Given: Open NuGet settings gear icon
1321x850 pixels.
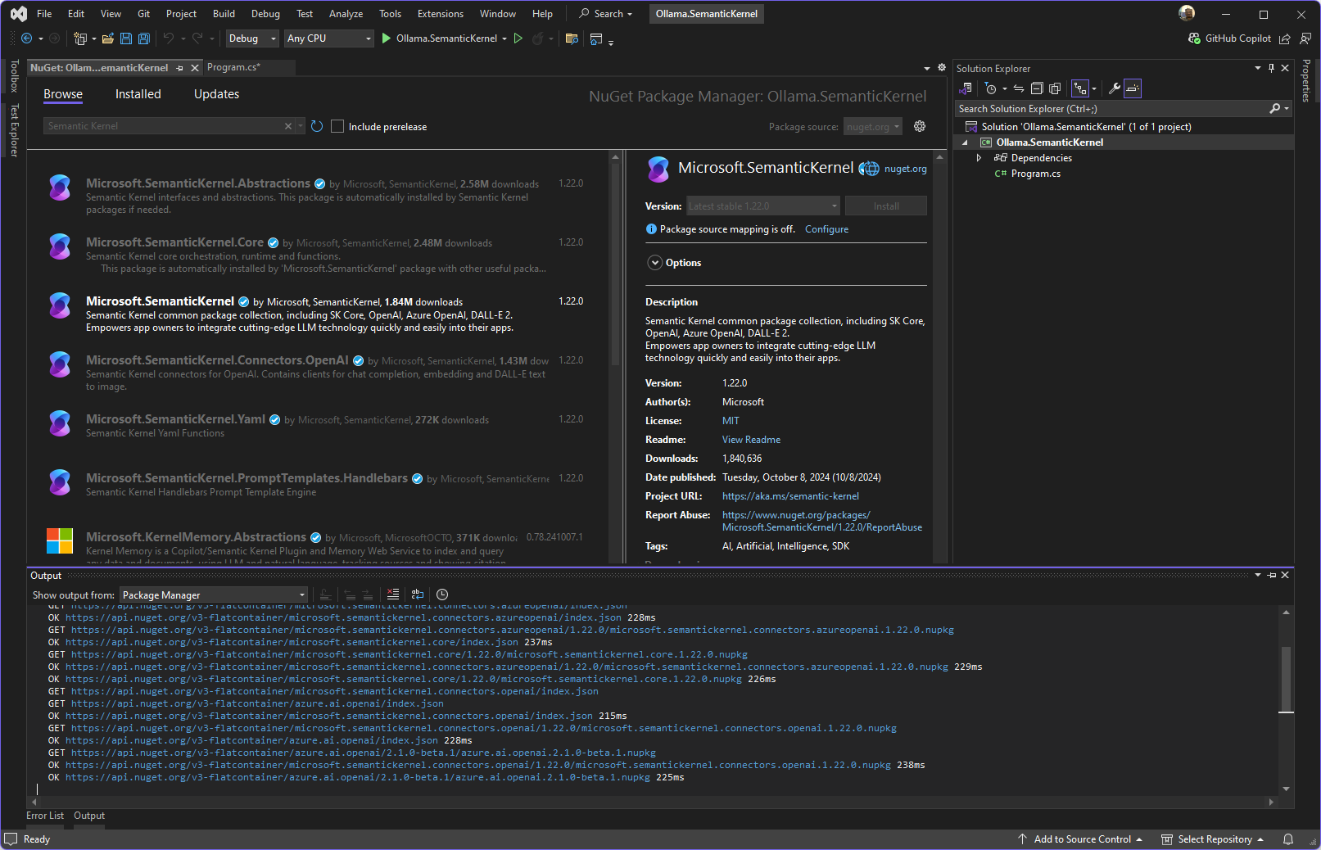Looking at the screenshot, I should 920,126.
